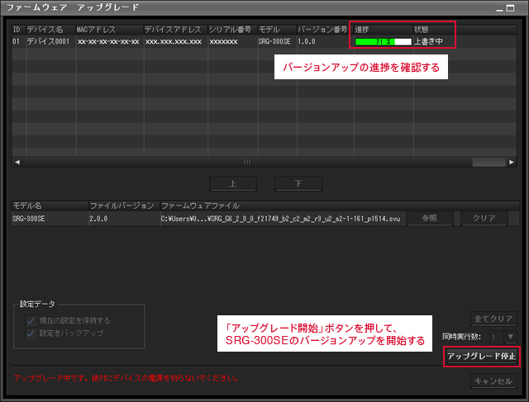
Task: Close the firmware upgrade window
Action: tap(516, 7)
